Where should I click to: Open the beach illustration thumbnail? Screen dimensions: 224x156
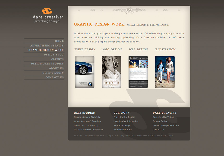coord(165,72)
